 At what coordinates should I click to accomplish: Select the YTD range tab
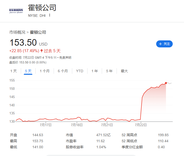point(79,71)
